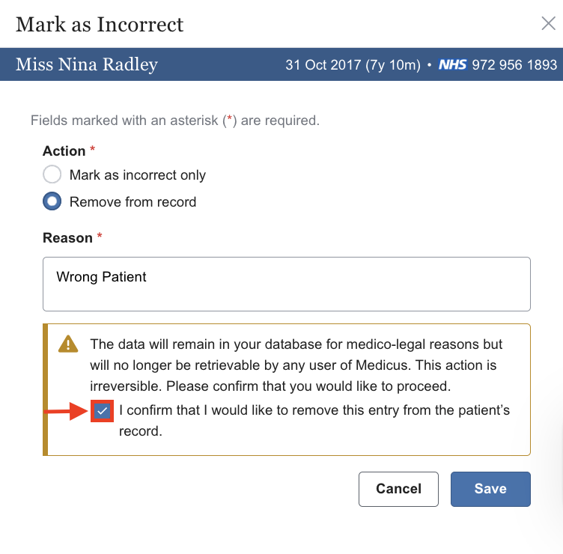This screenshot has width=563, height=554.
Task: Choose the "Remove from record" radio option
Action: 52,202
